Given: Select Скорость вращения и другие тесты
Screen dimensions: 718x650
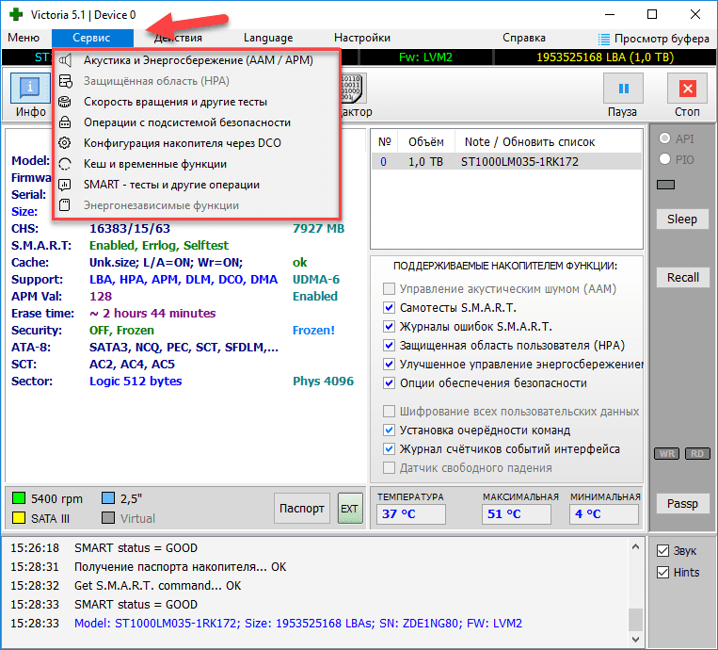Looking at the screenshot, I should [x=198, y=102].
